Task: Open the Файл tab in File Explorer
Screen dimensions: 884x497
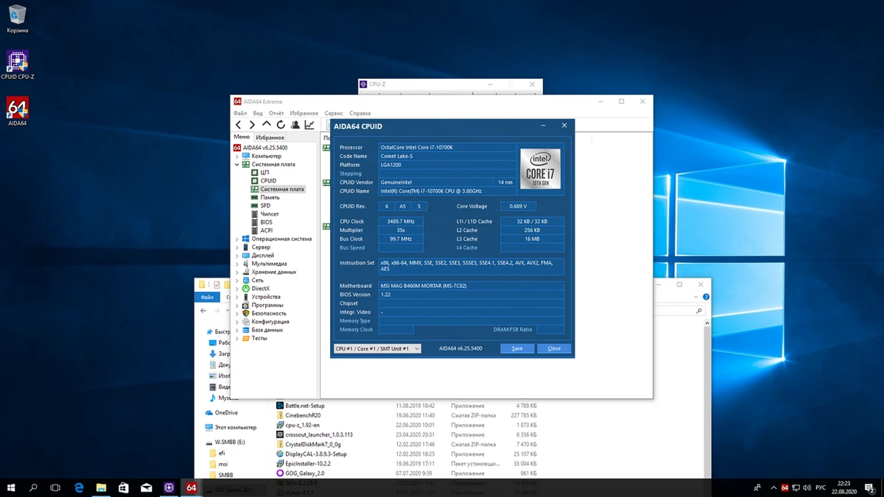Action: [x=207, y=297]
